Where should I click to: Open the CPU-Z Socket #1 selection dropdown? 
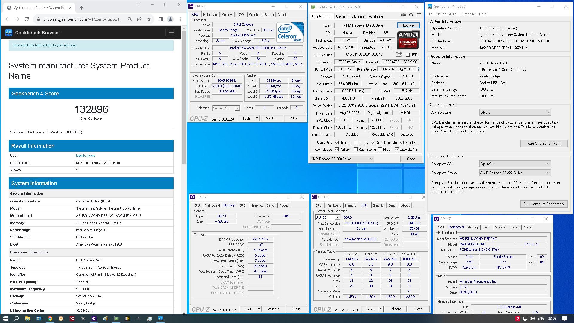[226, 108]
